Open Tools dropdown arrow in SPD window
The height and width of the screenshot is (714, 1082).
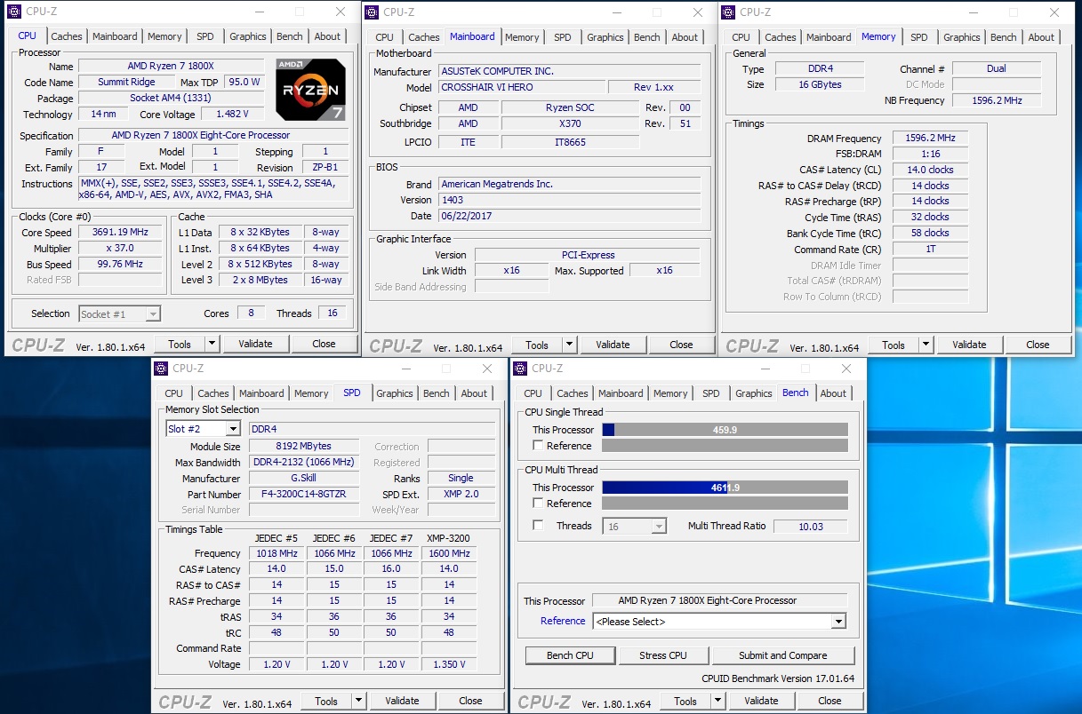click(x=359, y=701)
